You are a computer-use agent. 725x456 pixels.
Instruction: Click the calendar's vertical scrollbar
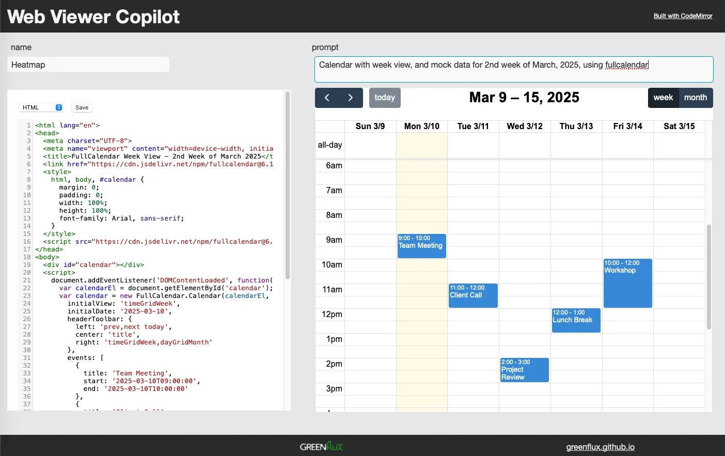709,276
